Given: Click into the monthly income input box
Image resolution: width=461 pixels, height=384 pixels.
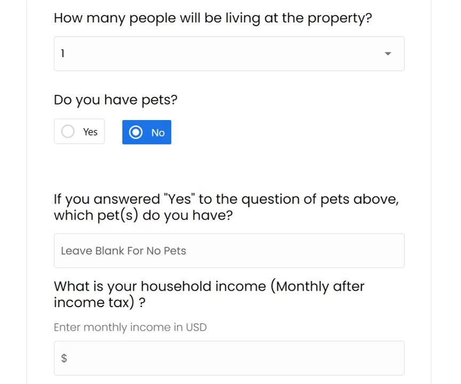Looking at the screenshot, I should (229, 358).
